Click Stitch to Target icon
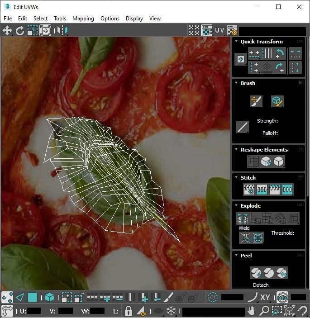The image size is (310, 318). [x=249, y=190]
